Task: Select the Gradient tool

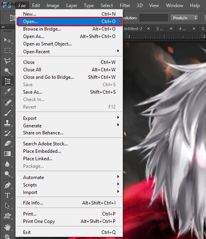Action: point(7,154)
